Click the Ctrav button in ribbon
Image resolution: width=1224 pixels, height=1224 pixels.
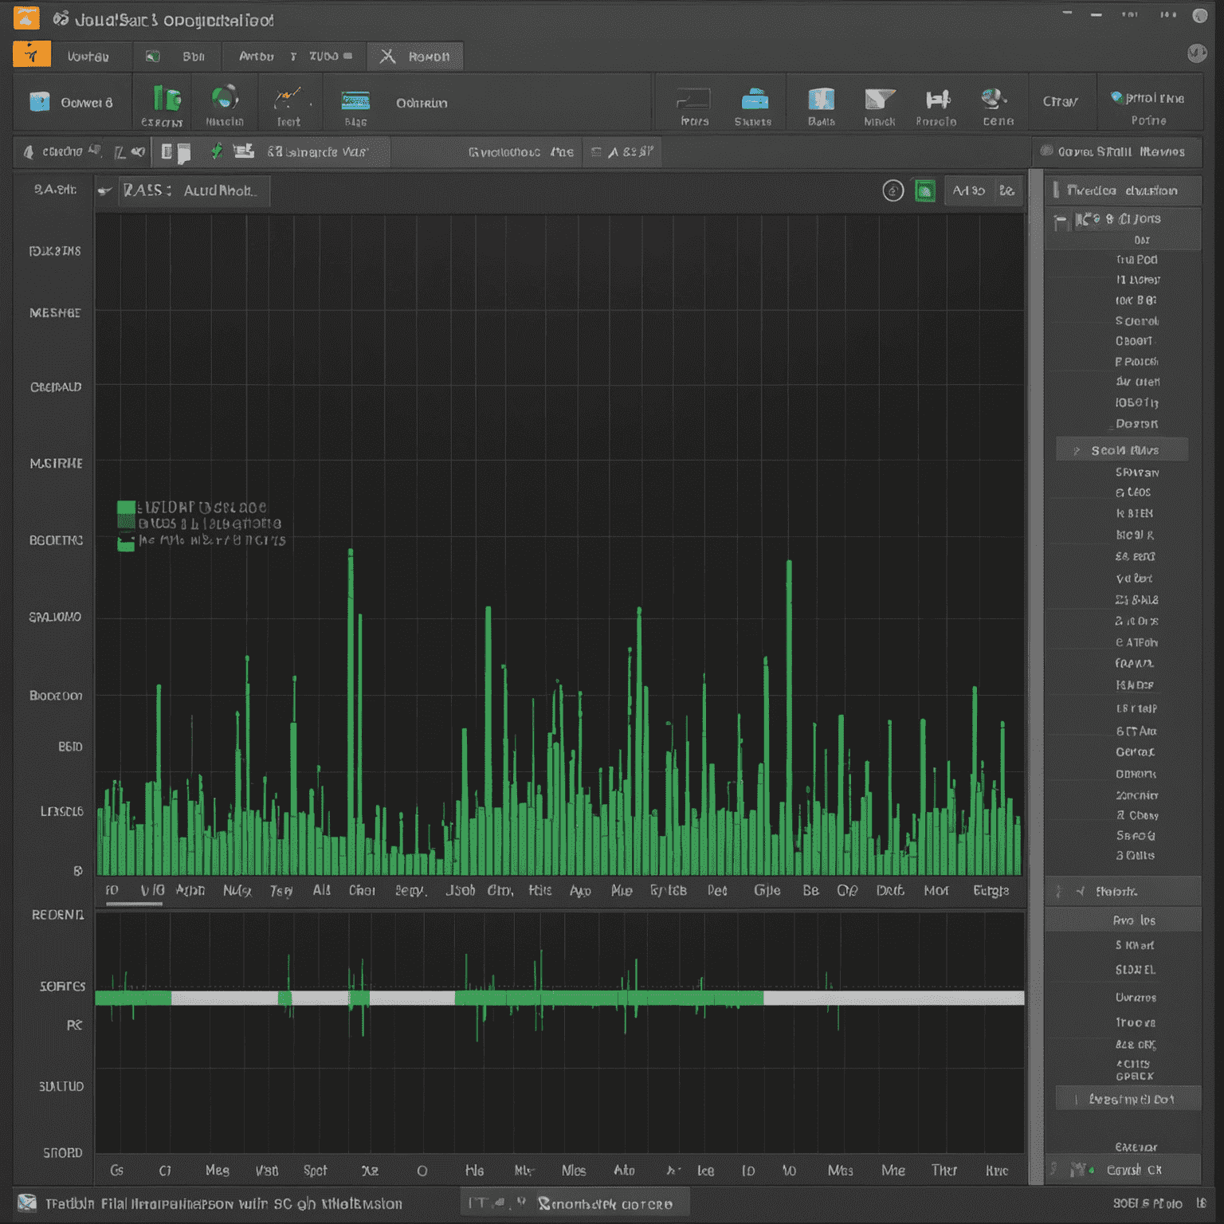click(1061, 101)
